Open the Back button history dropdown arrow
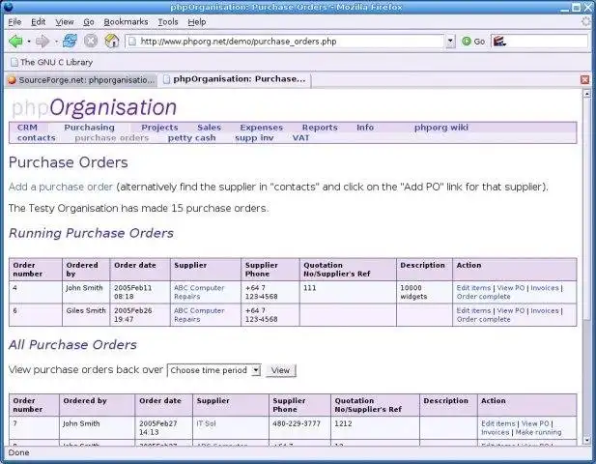Image resolution: width=596 pixels, height=464 pixels. coord(29,41)
